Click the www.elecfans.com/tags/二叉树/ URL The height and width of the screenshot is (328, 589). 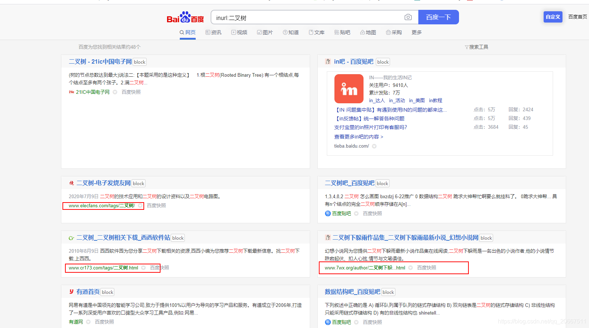pos(102,206)
